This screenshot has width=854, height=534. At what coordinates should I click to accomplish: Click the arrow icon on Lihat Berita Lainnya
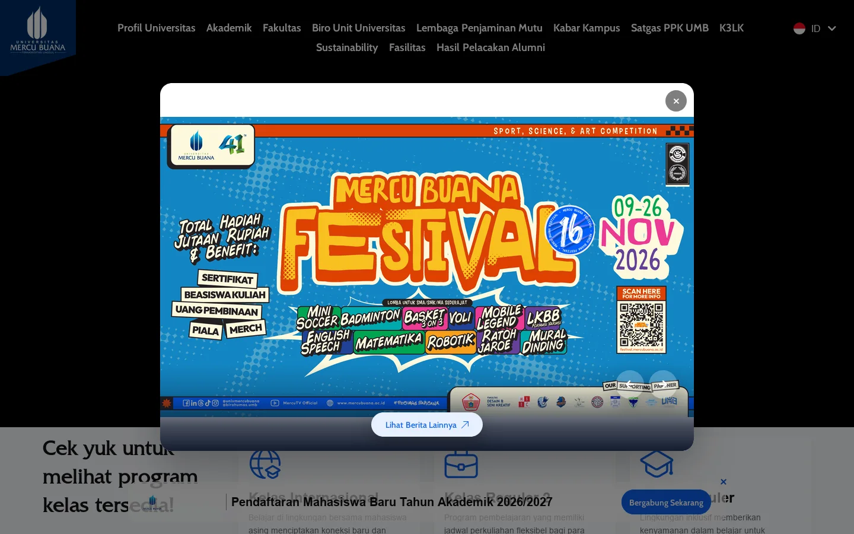click(x=466, y=425)
